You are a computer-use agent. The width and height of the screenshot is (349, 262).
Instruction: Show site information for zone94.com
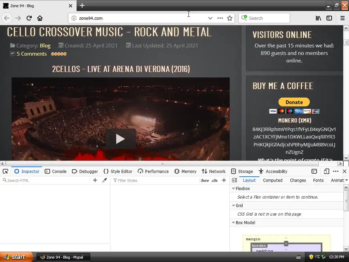[74, 18]
